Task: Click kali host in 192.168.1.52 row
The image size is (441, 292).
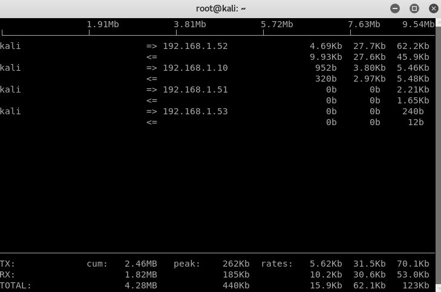Action: (10, 46)
